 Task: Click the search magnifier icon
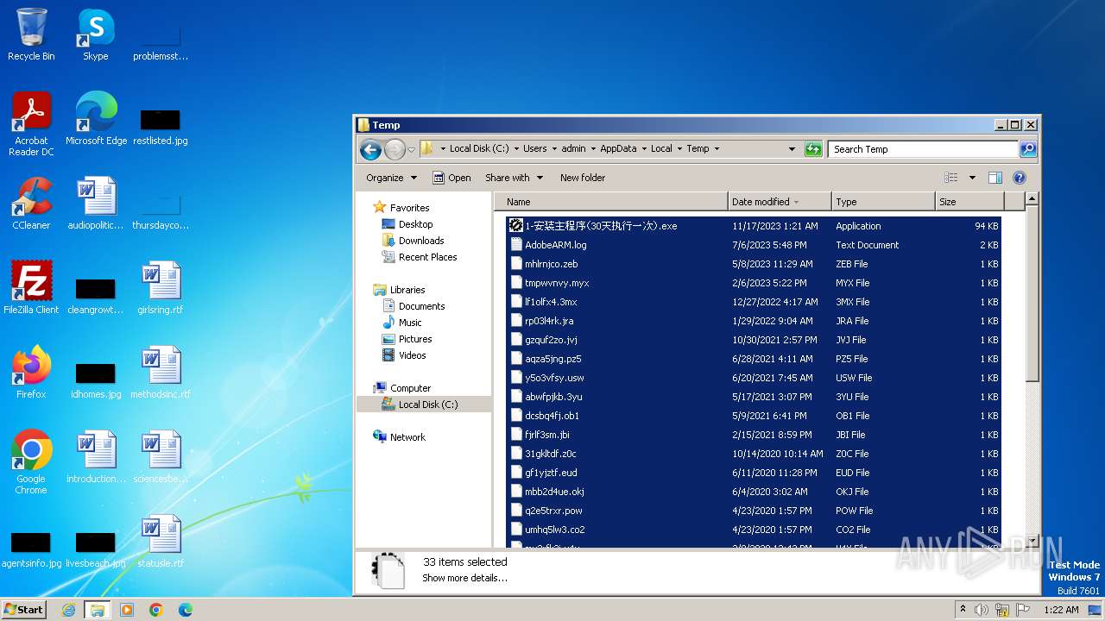tap(1027, 149)
